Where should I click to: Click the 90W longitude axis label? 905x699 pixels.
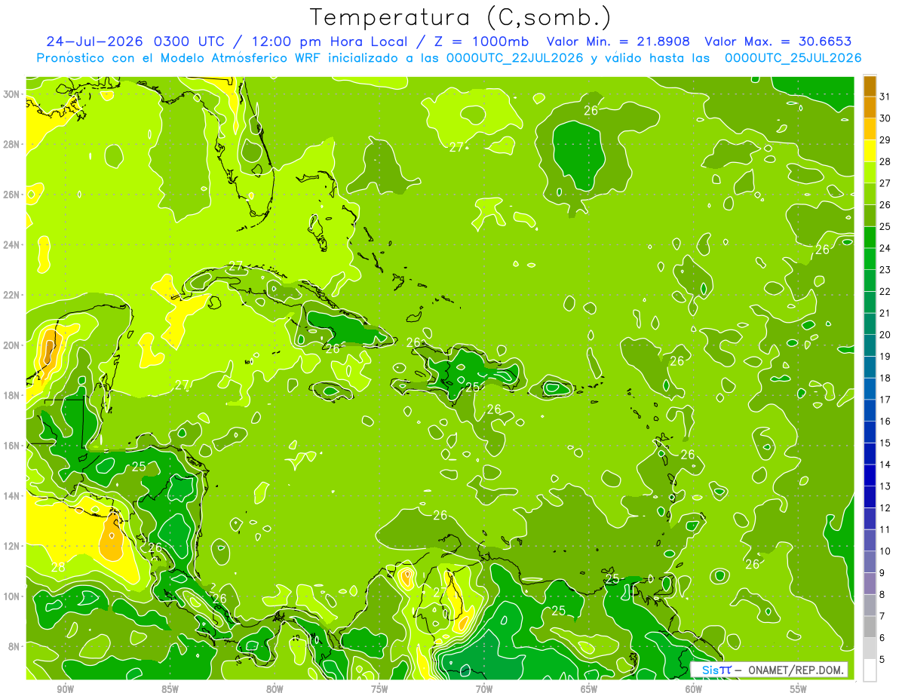(65, 690)
